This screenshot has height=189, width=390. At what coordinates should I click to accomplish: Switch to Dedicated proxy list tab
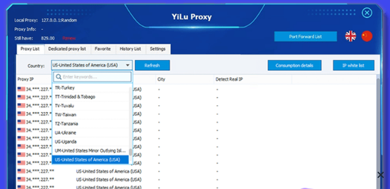[67, 49]
